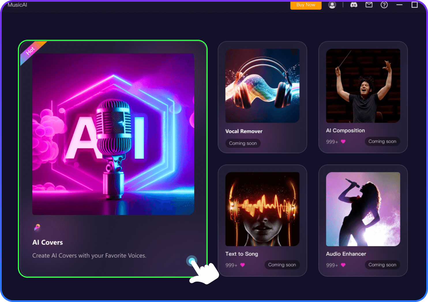428x302 pixels.
Task: Click 999+ likes count on AI Composition
Action: 332,142
